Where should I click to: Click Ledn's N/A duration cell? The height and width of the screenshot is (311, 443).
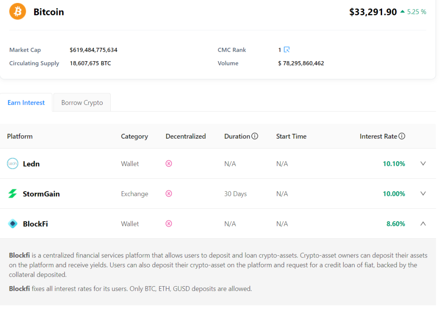(230, 164)
